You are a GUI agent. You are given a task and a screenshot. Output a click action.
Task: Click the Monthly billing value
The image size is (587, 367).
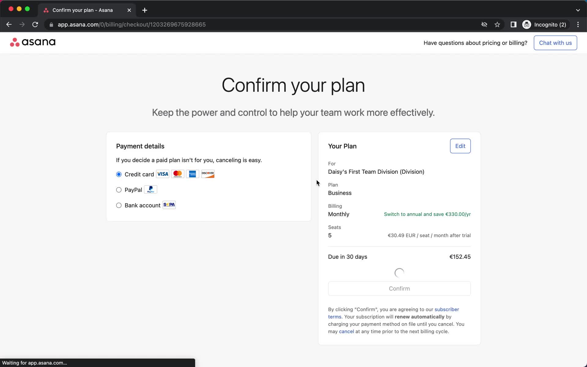tap(338, 214)
